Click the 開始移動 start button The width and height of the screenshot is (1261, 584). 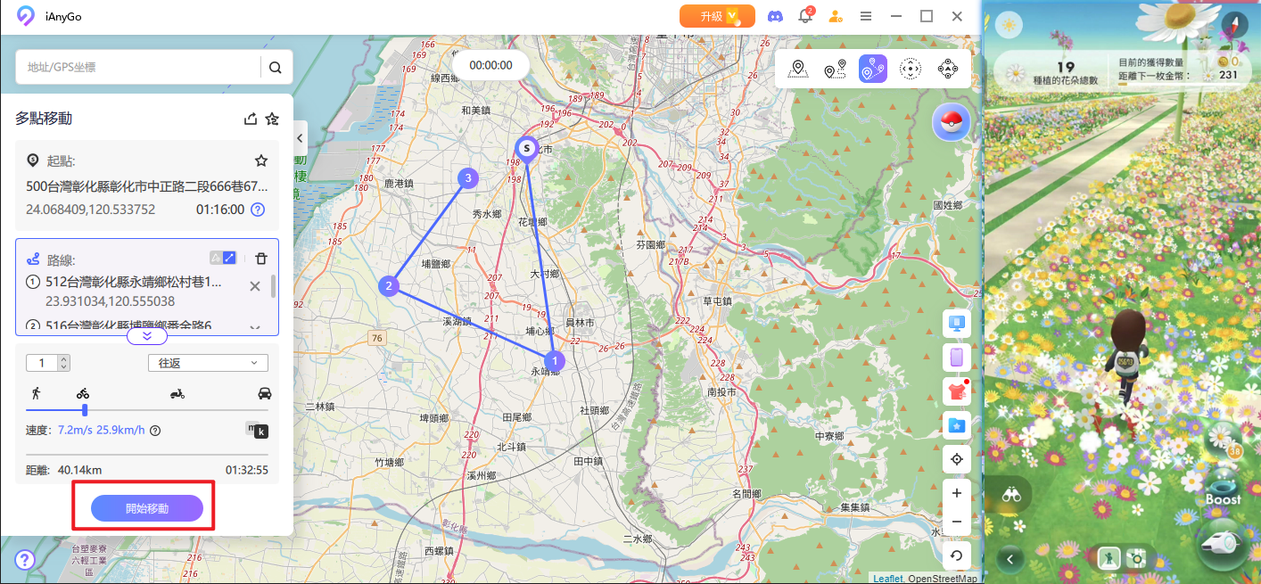click(147, 508)
